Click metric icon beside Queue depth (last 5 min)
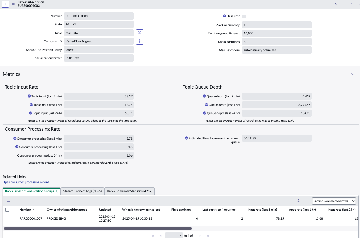 (204, 96)
